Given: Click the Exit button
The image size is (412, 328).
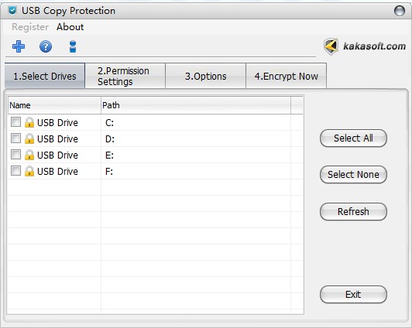Looking at the screenshot, I should [x=353, y=295].
